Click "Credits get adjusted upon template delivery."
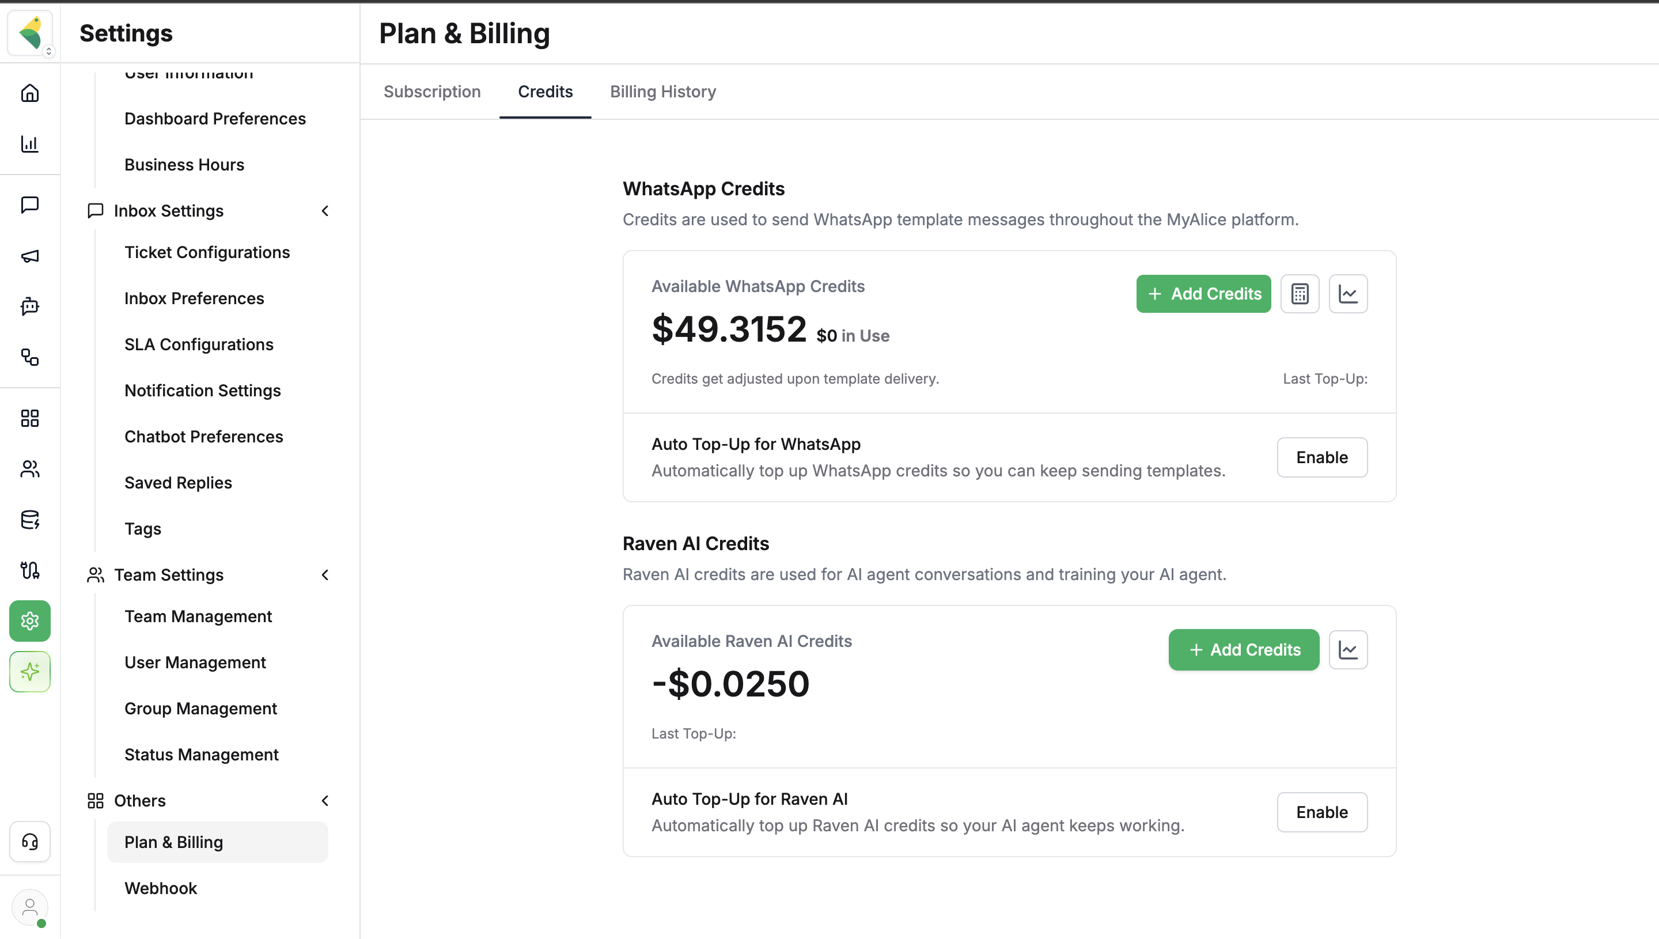This screenshot has width=1659, height=939. tap(795, 378)
